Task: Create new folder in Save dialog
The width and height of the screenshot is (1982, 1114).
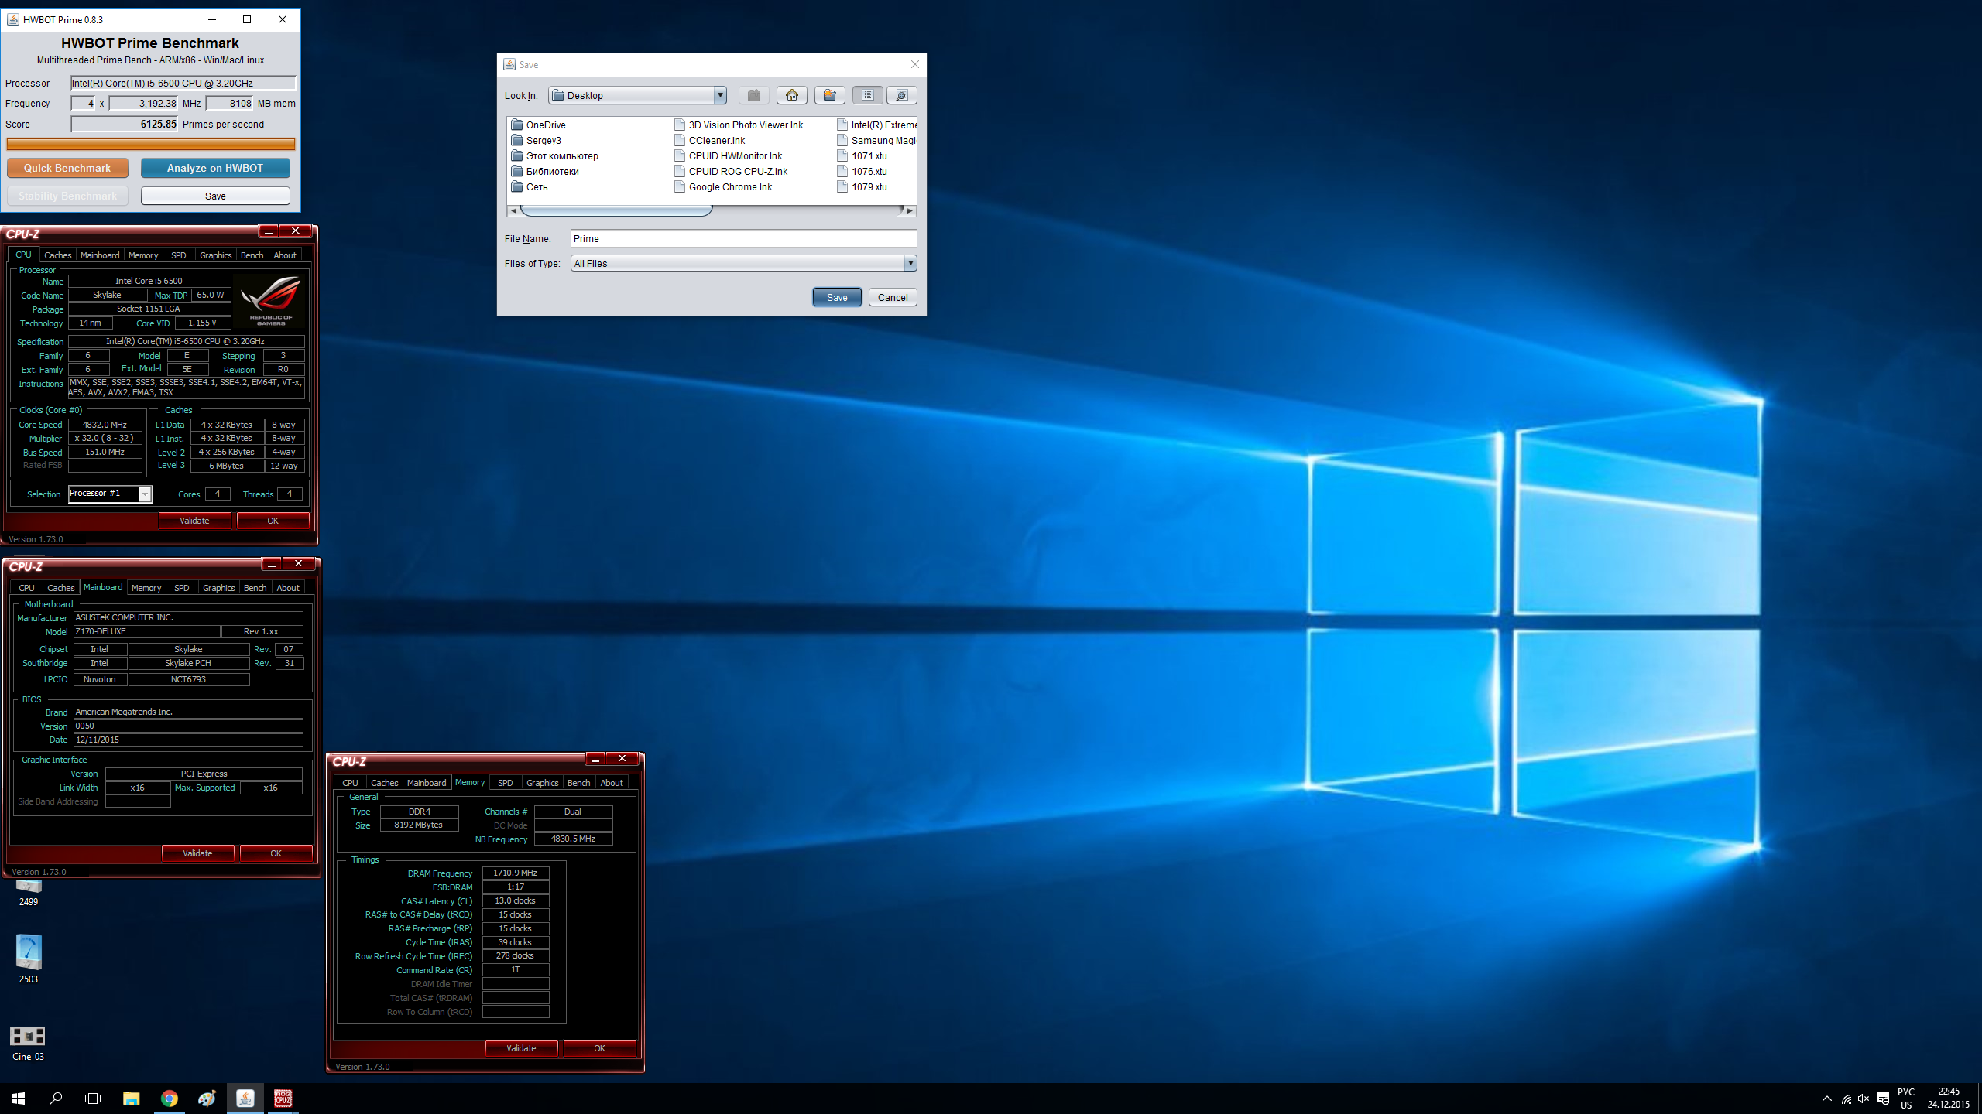Action: click(x=829, y=95)
